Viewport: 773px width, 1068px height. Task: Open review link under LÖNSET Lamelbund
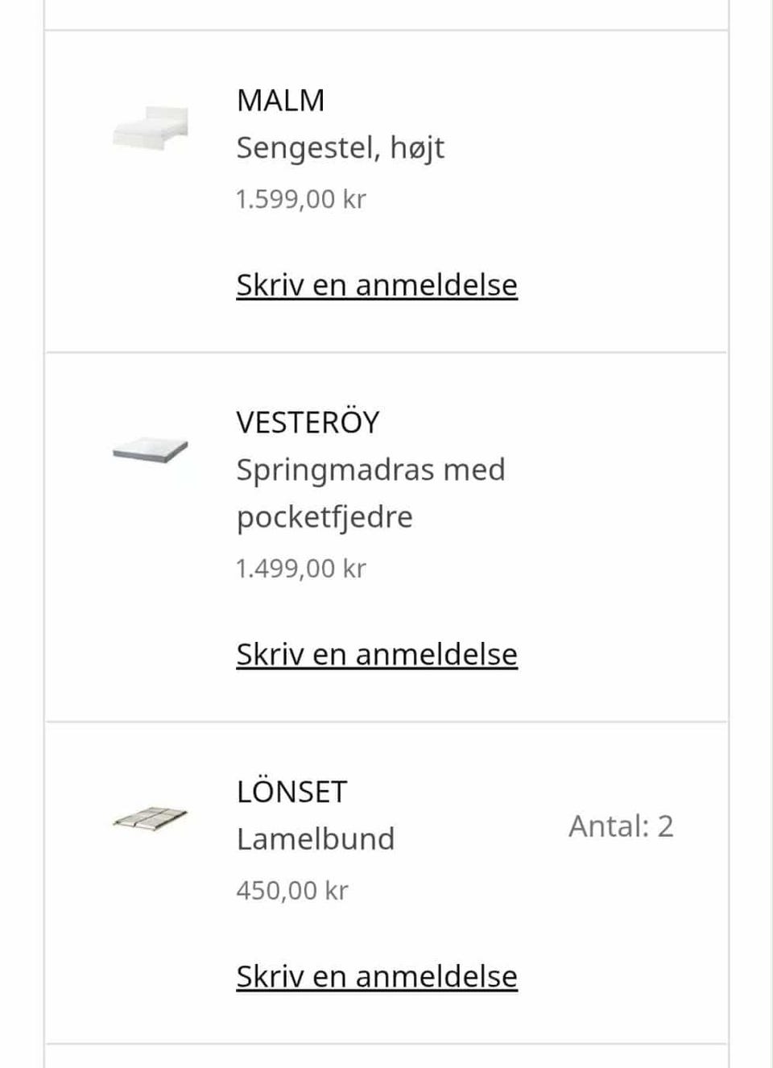(376, 976)
